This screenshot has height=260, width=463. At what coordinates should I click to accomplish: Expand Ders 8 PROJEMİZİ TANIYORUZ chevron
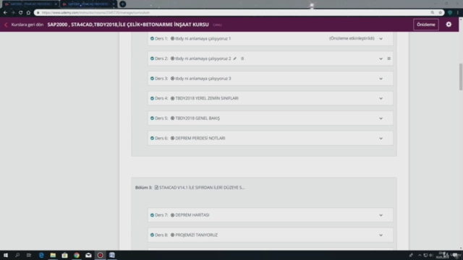coord(381,235)
